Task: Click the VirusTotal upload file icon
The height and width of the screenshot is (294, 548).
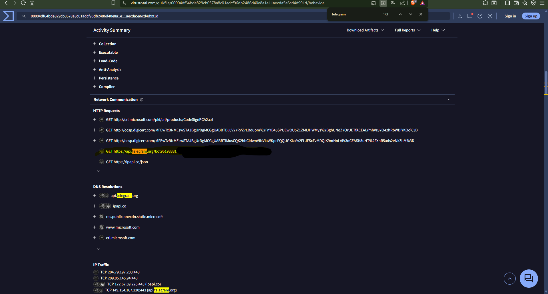Action: 460,16
